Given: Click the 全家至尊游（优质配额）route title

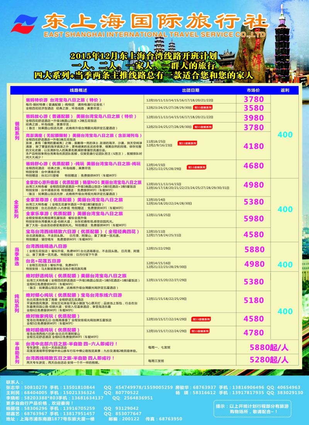Looking at the screenshot, I should (x=74, y=200).
